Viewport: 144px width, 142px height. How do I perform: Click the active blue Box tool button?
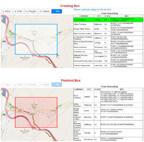click(x=57, y=11)
